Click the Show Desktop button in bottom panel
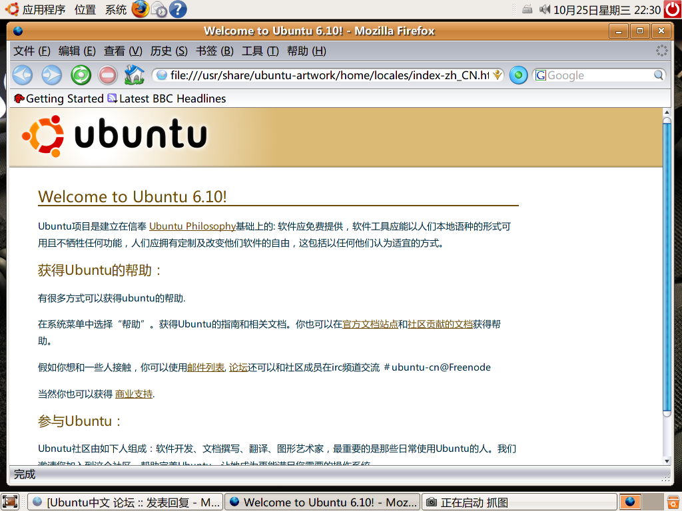The image size is (682, 511). (x=9, y=502)
